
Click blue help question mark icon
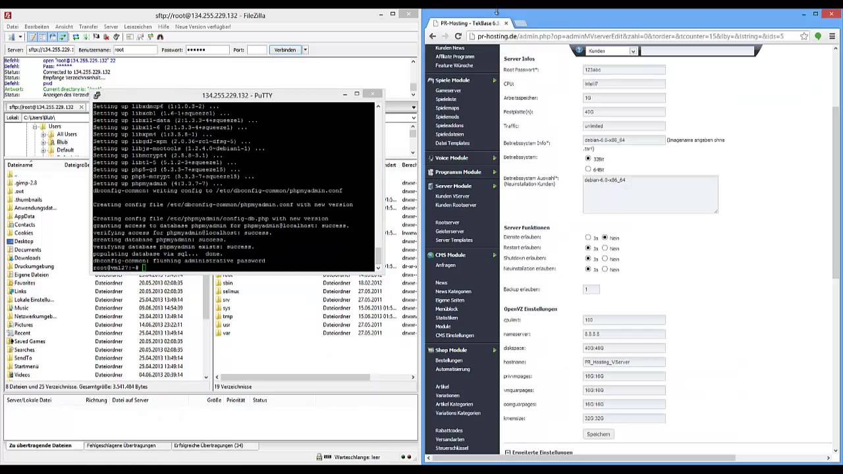pyautogui.click(x=579, y=50)
